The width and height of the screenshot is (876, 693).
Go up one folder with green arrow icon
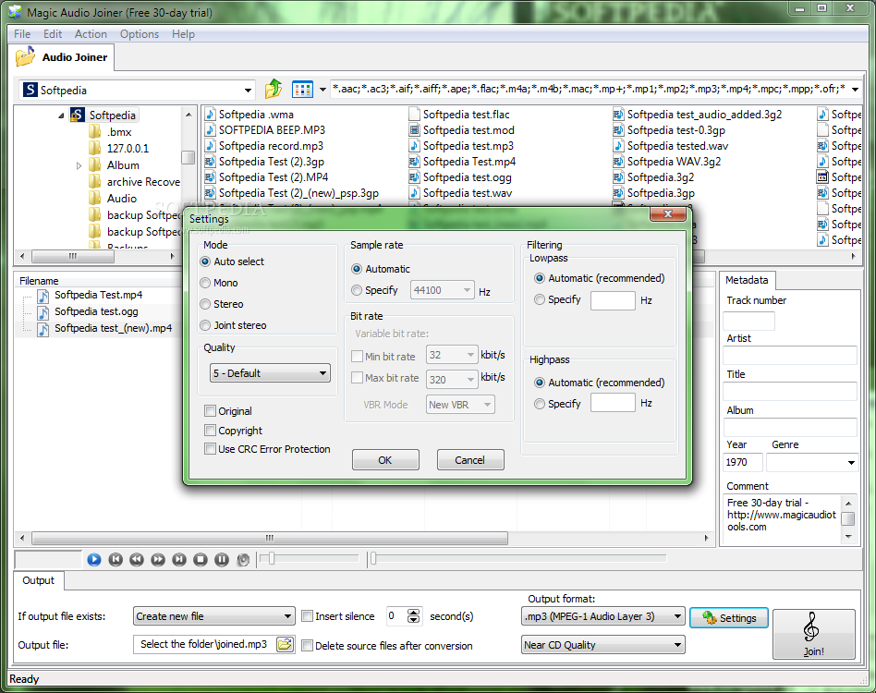(x=274, y=89)
